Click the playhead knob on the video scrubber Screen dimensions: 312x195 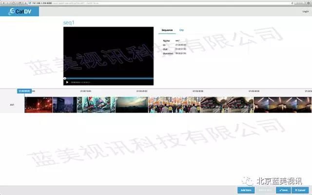point(65,78)
